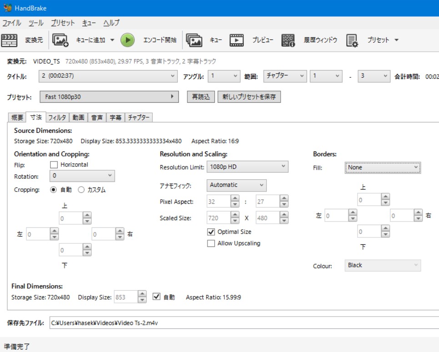Increase right border value
This screenshot has height=352, width=439.
point(418,212)
